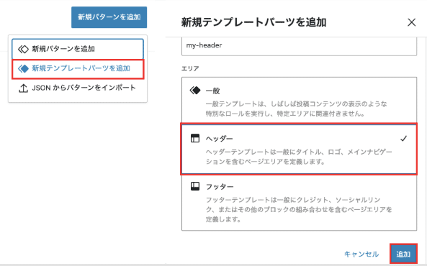Click the 追加 button

(x=403, y=254)
